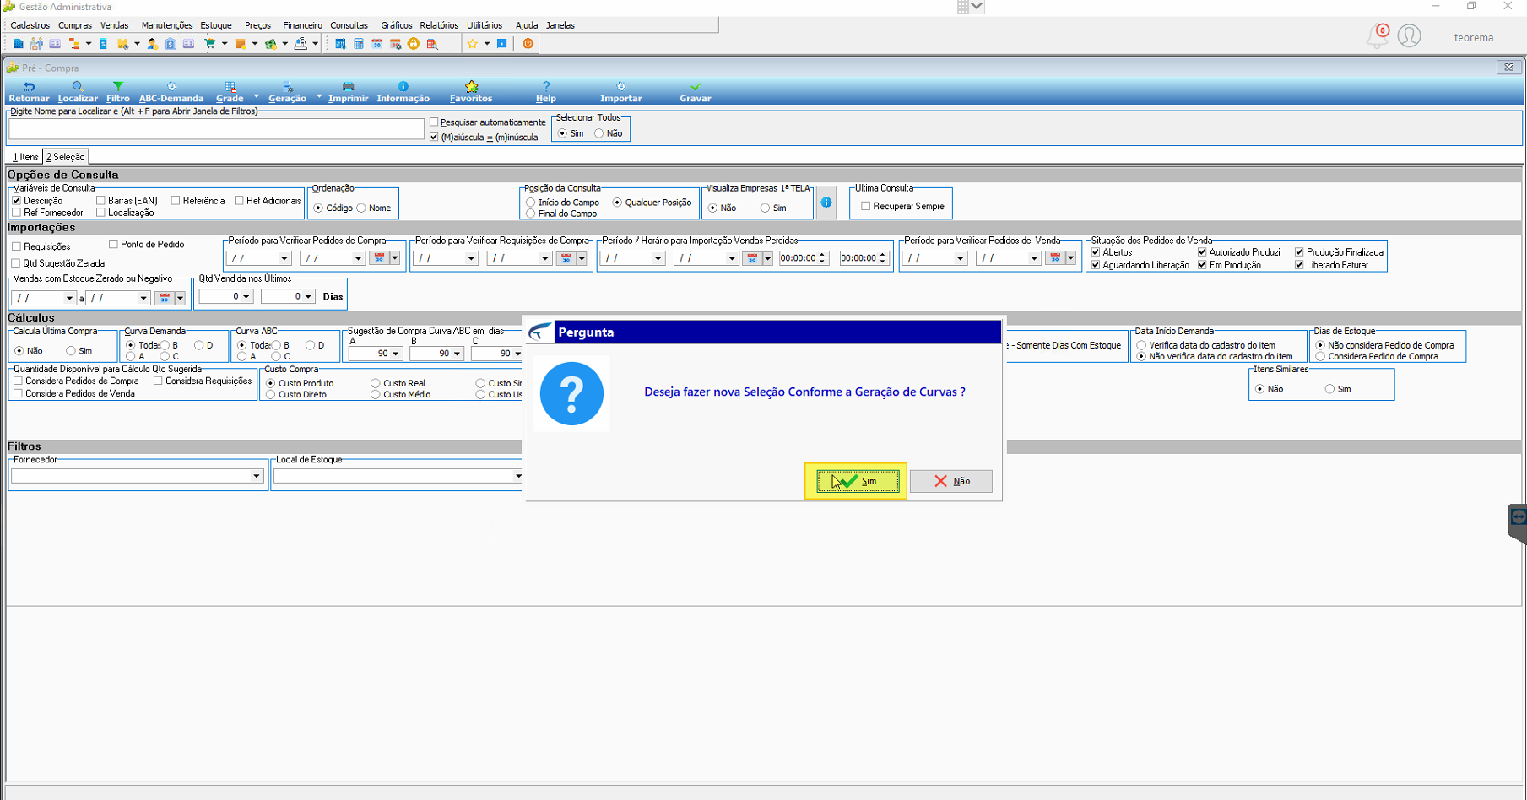1527x800 pixels.
Task: Click the Localizar name search field
Action: tap(216, 128)
